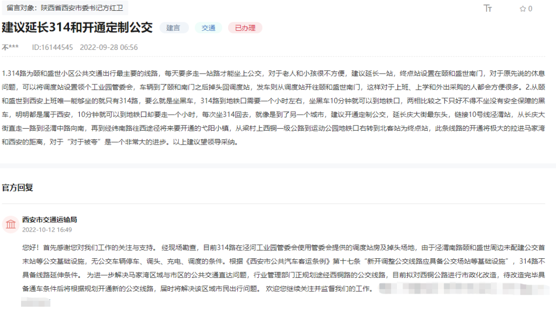556x317 pixels.
Task: Select the 建言 category tag
Action: pyautogui.click(x=173, y=28)
